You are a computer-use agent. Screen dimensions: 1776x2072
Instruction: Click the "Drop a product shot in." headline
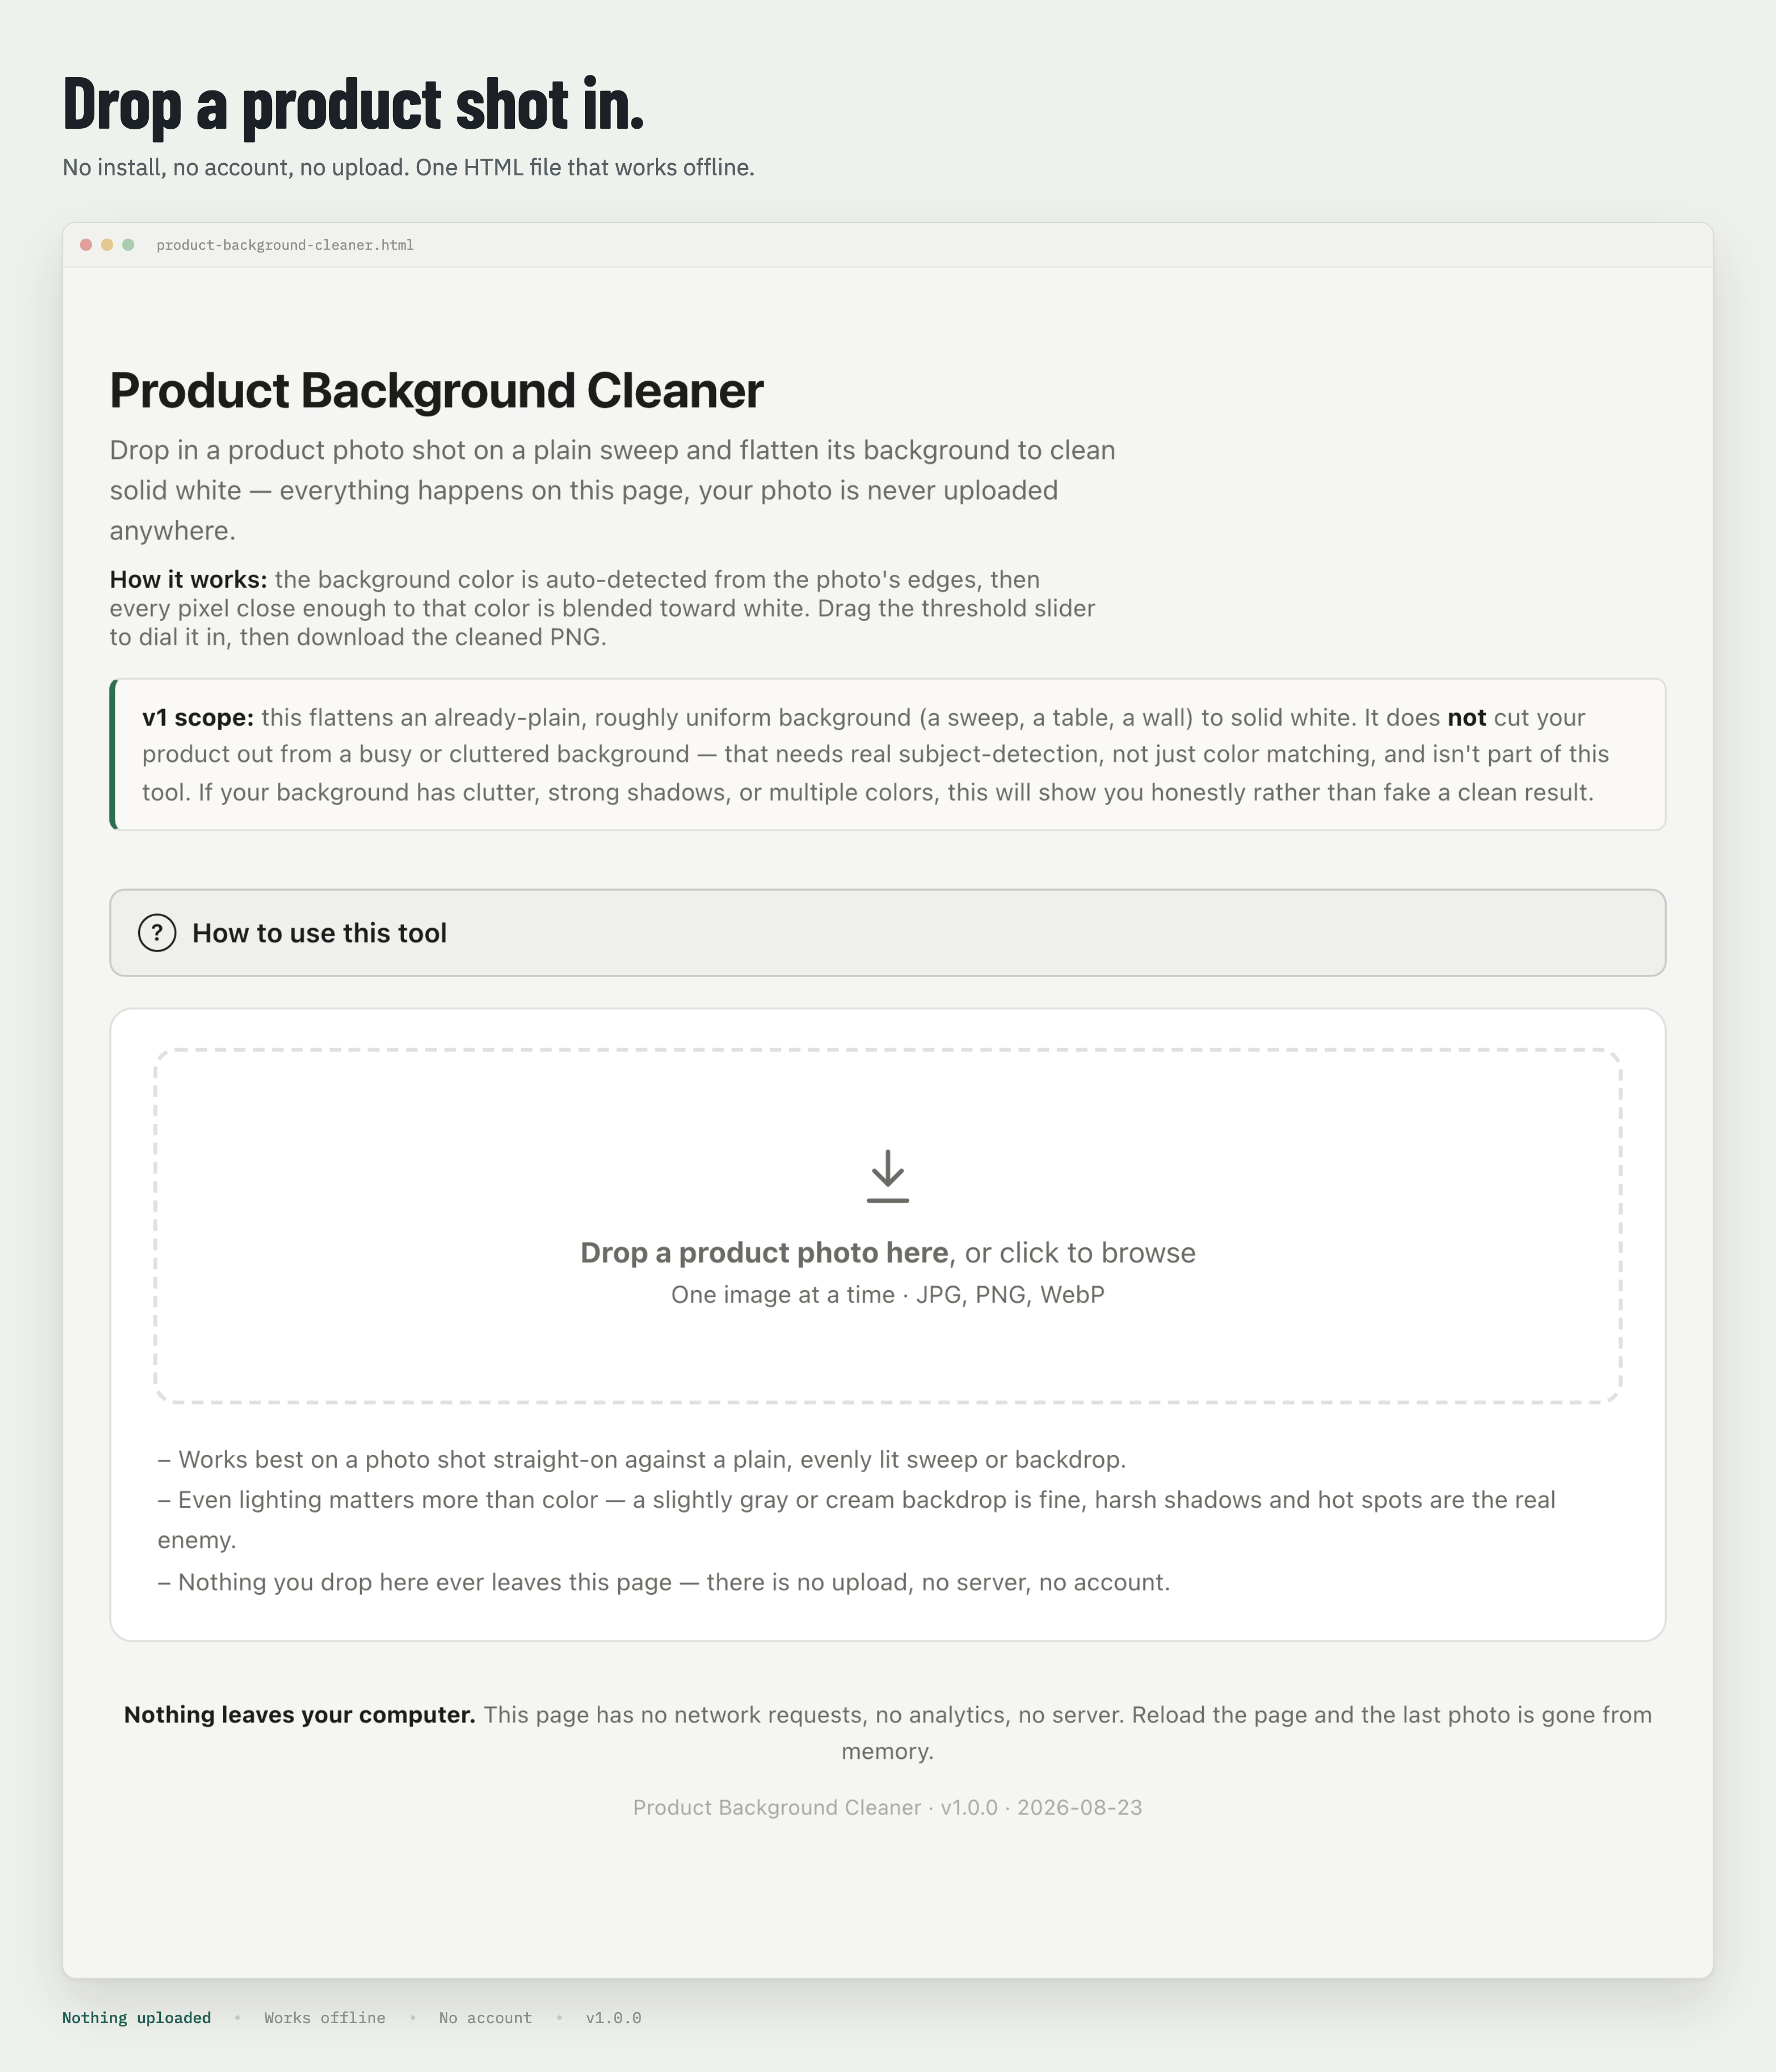pyautogui.click(x=353, y=104)
